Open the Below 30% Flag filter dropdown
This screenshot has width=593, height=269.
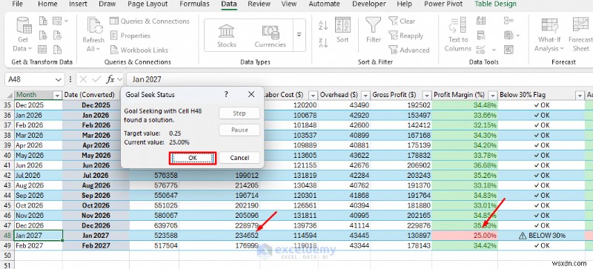tap(580, 96)
